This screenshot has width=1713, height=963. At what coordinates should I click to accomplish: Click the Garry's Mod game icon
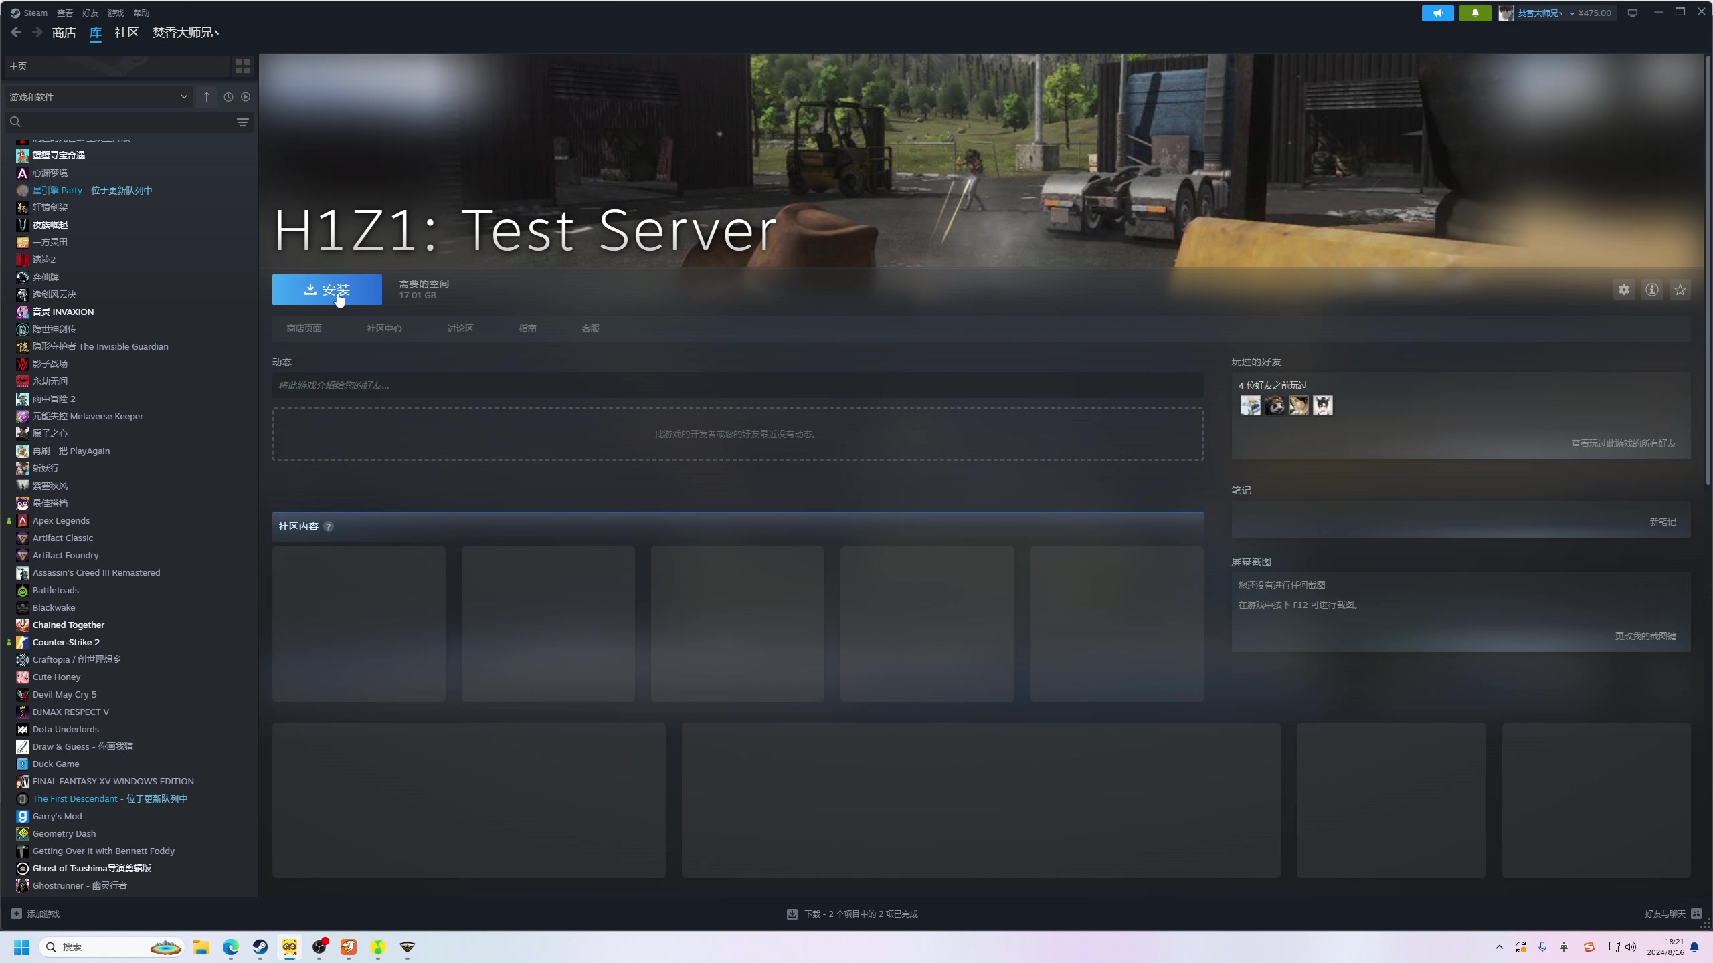click(23, 816)
